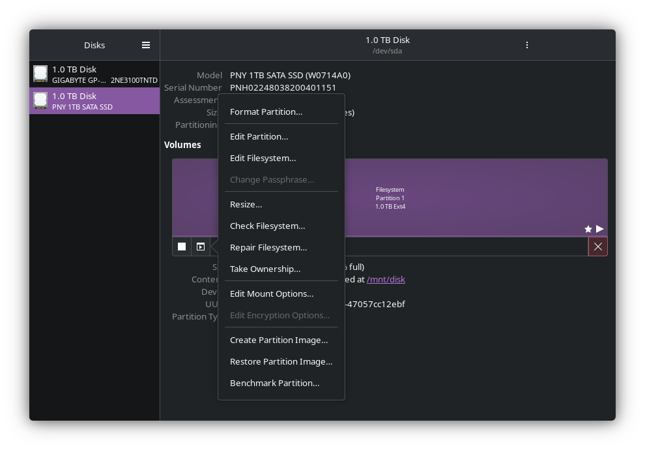This screenshot has width=645, height=450.
Task: Run Check Filesystem from the menu
Action: [x=267, y=226]
